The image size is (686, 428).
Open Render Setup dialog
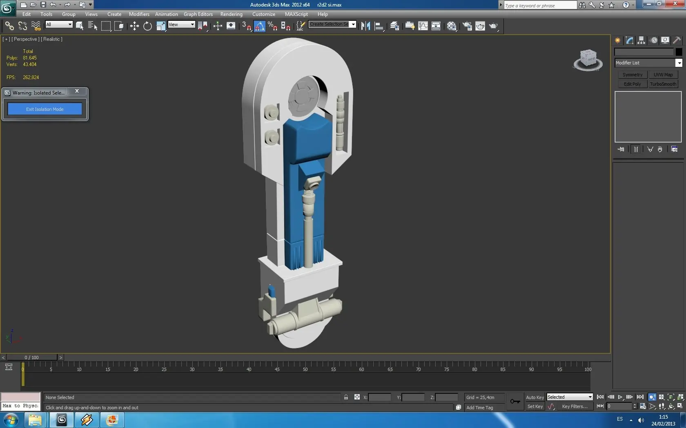point(467,26)
